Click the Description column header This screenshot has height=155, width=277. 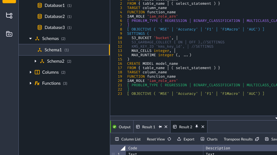[x=240, y=148]
